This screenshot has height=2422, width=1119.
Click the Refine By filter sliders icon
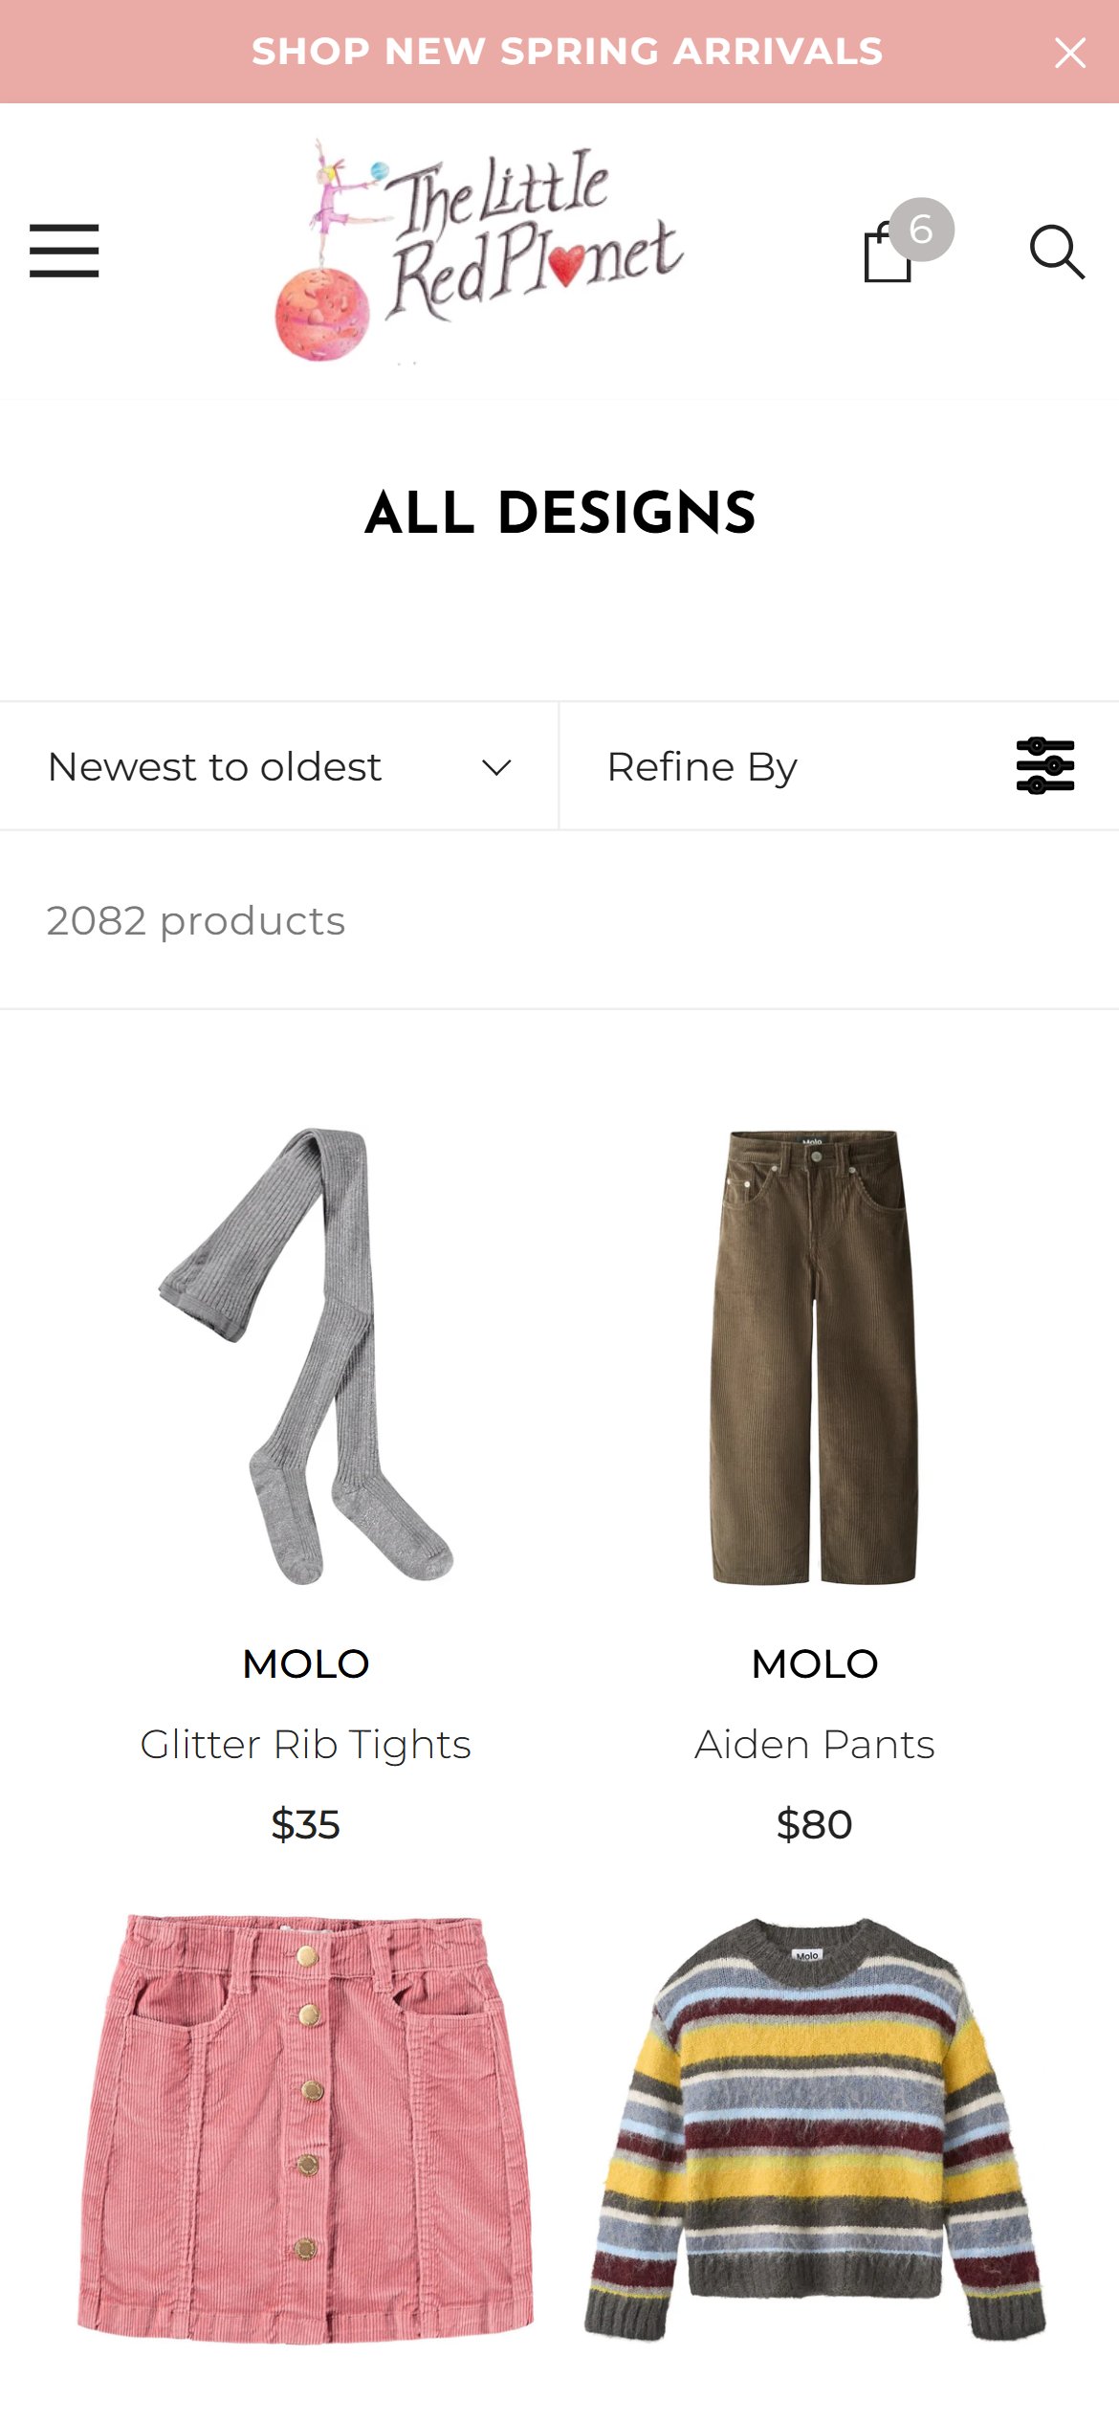(1045, 766)
